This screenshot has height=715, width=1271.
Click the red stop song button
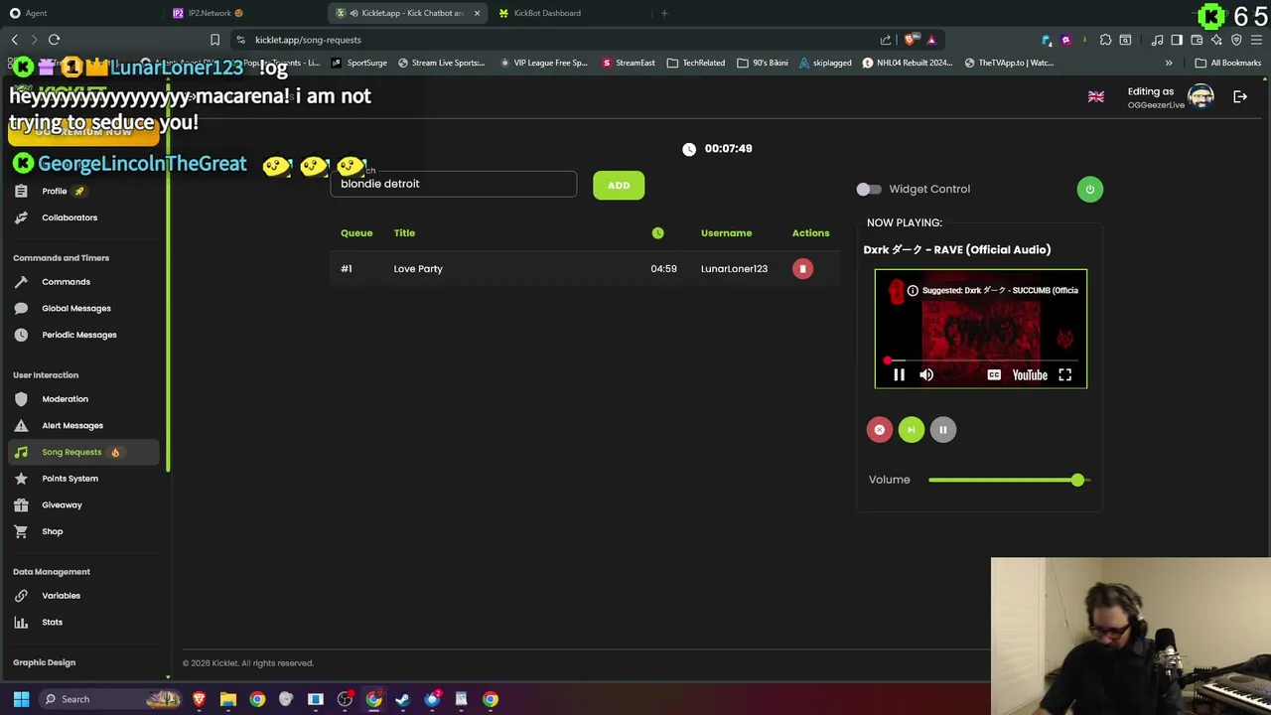click(x=879, y=430)
